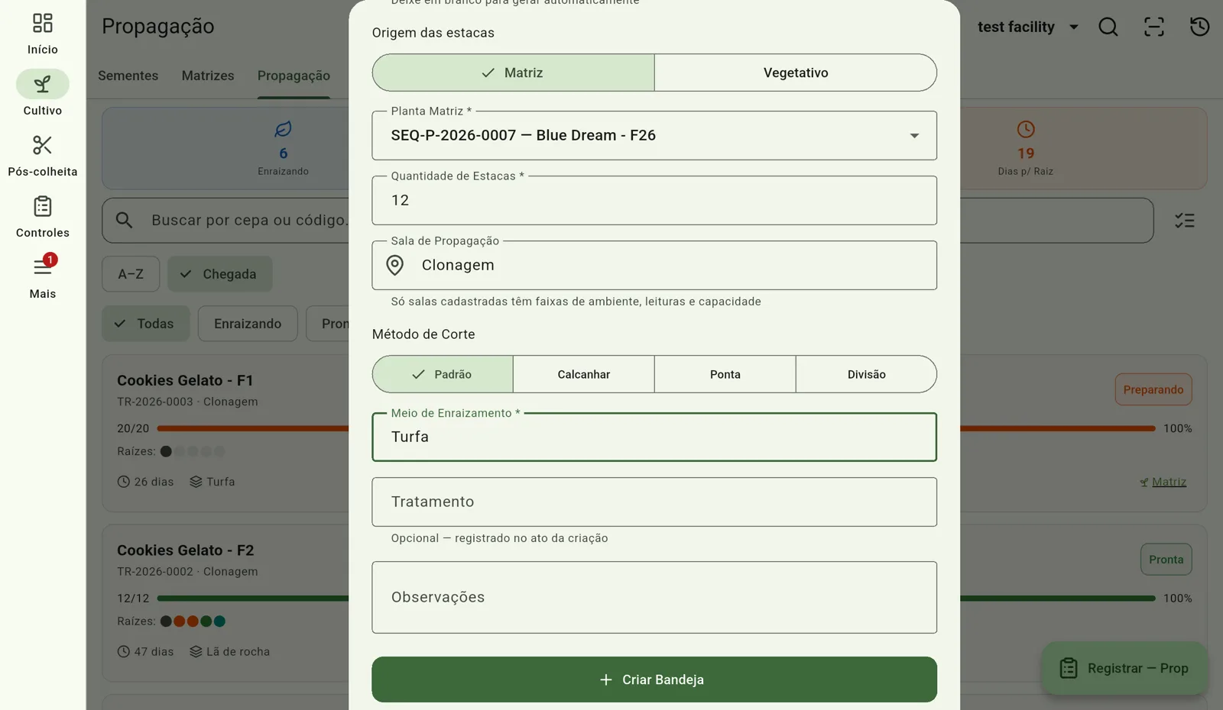Open the Mais menu with notification badge
This screenshot has height=710, width=1223.
point(43,277)
